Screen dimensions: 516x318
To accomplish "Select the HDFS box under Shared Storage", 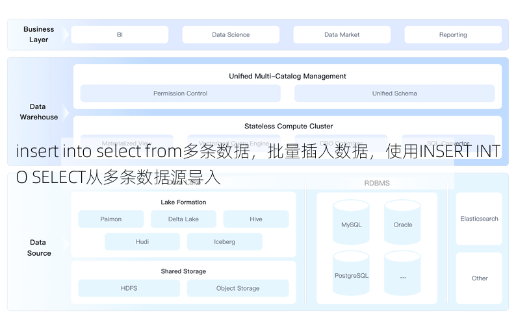I will 129,288.
